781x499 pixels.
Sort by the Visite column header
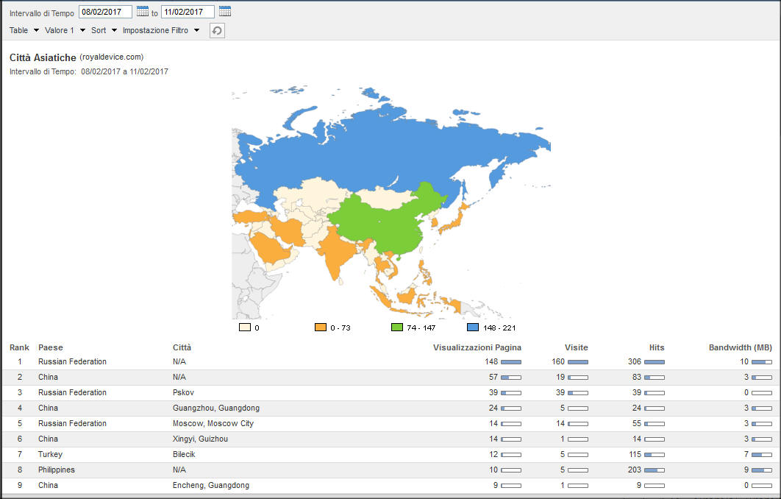(x=577, y=347)
